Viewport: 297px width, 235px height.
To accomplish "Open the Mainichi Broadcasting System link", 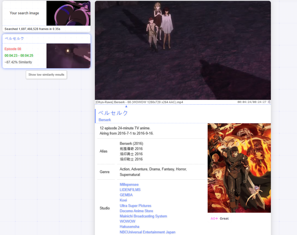I will (x=143, y=216).
